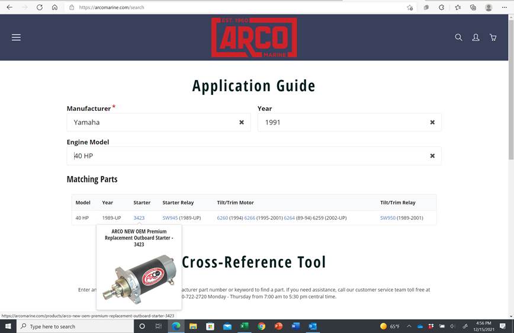Screen dimensions: 514x333
Task: Open tilt/trim relay SW950 link
Action: [x=388, y=218]
